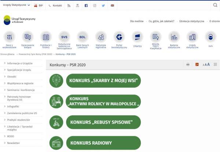Open the sitemap icon in top bar
Image resolution: width=220 pixels, height=152 pixels.
coord(77,5)
